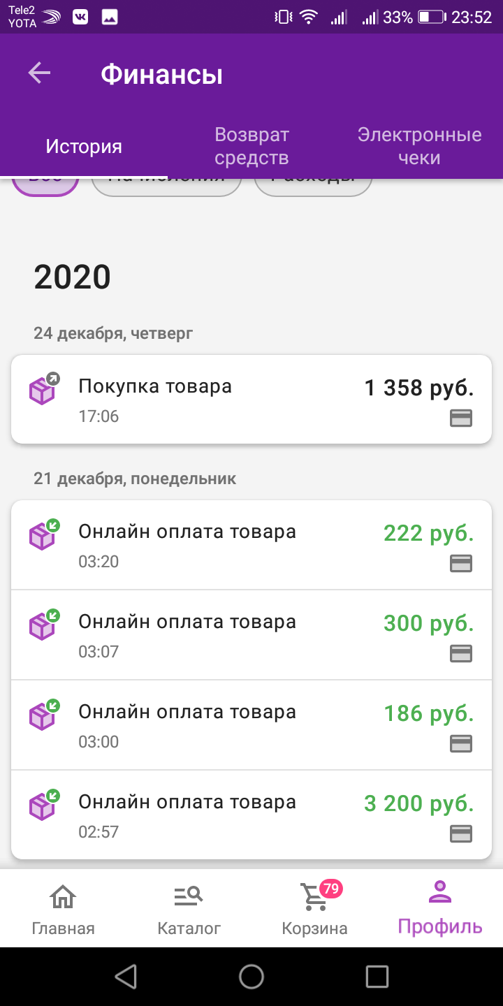Screen dimensions: 503x1006
Task: Tap package icon beside Покупка товара
Action: pyautogui.click(x=44, y=388)
